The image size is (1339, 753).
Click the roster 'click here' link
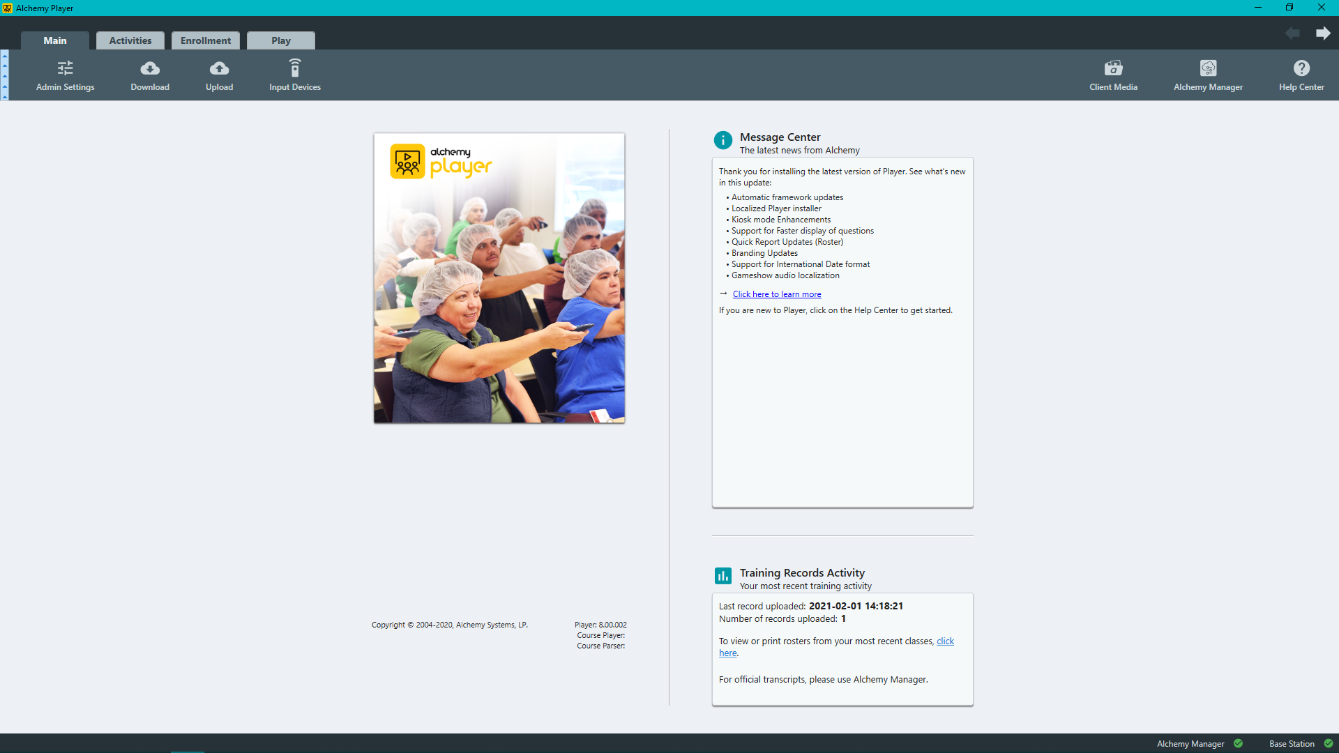pyautogui.click(x=945, y=641)
